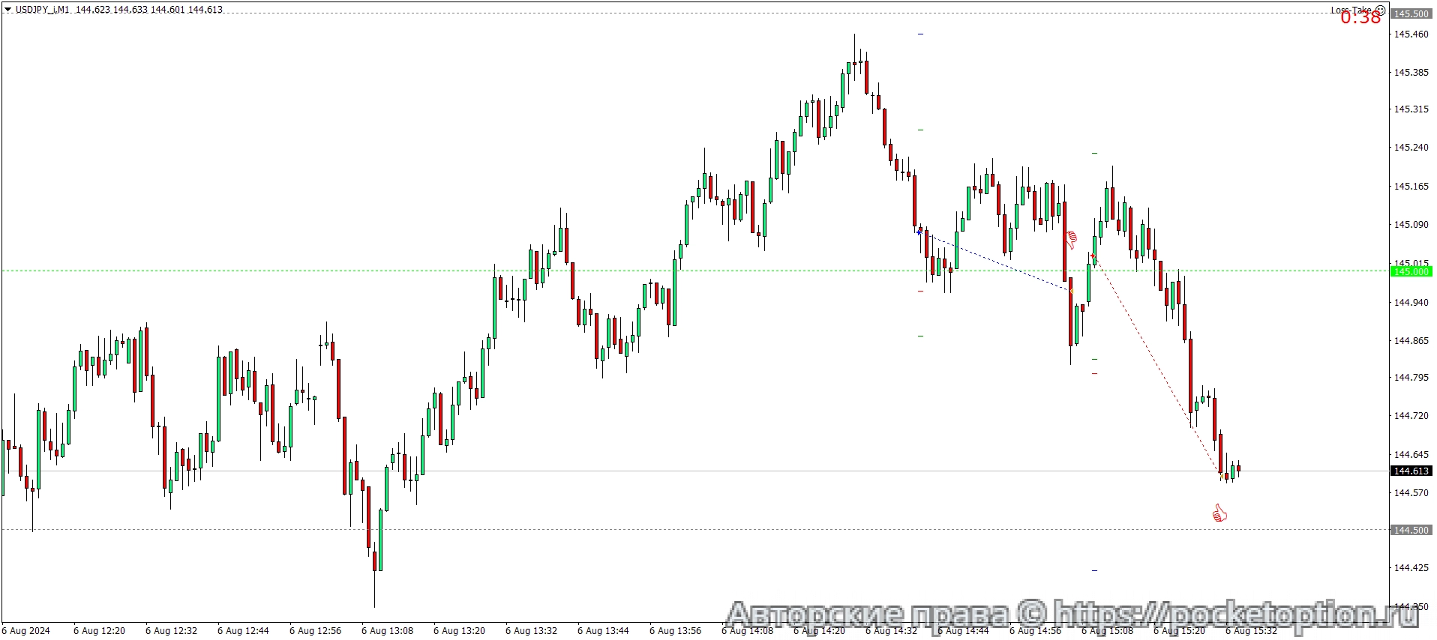Click the 145.315 price axis value
This screenshot has height=640, width=1437.
1411,109
